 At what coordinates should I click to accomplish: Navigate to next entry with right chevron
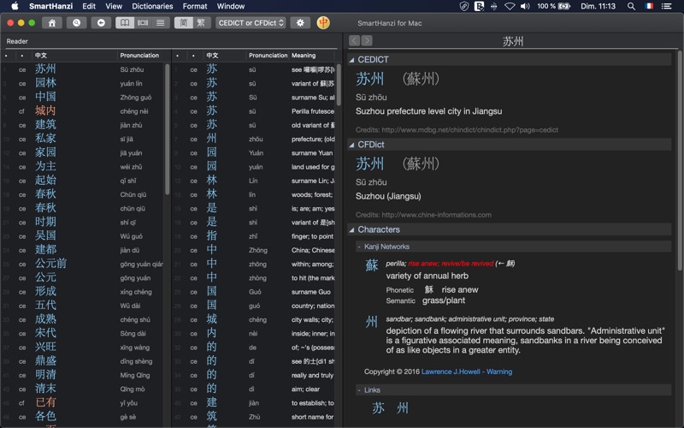coord(367,40)
